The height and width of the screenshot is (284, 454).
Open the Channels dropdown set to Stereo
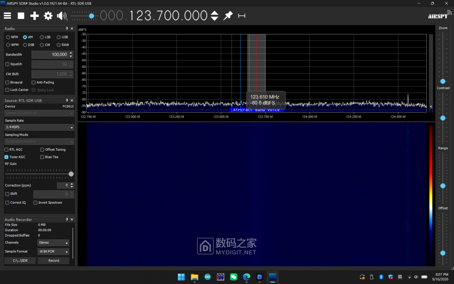pos(53,242)
